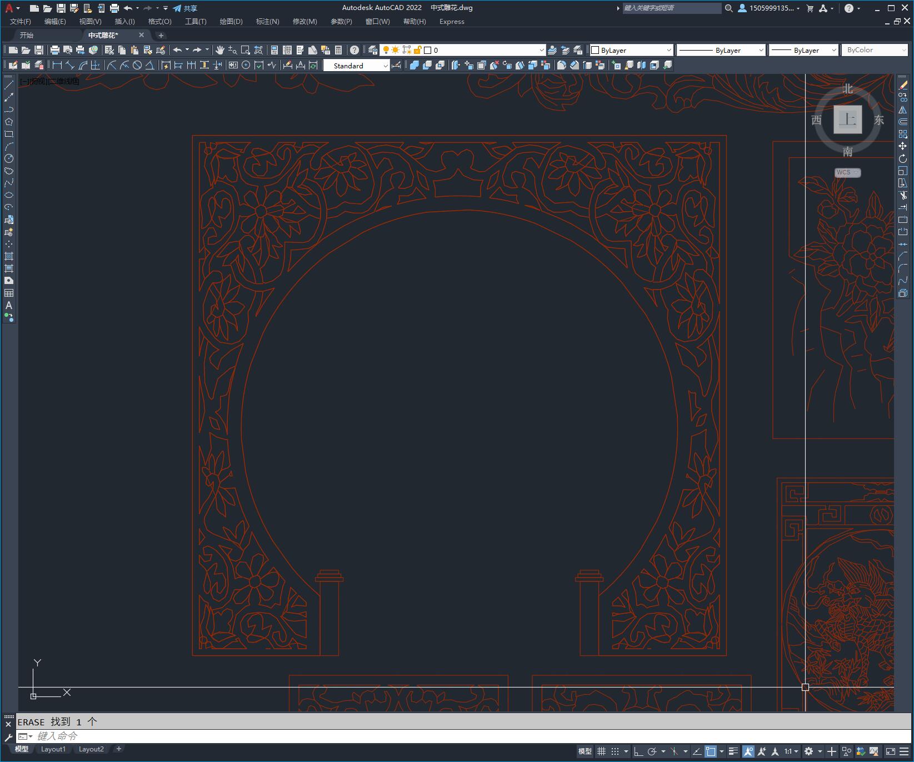Switch to Layout2 tab
The image size is (914, 762).
point(91,749)
